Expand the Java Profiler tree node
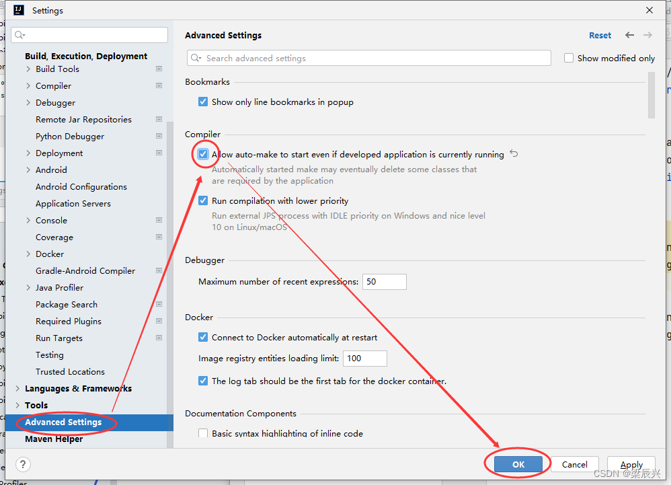This screenshot has width=671, height=485. pos(28,288)
